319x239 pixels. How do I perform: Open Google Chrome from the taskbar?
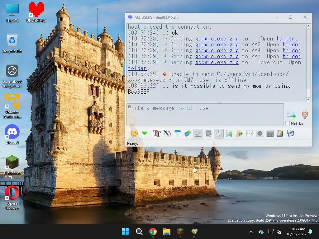tap(153, 232)
